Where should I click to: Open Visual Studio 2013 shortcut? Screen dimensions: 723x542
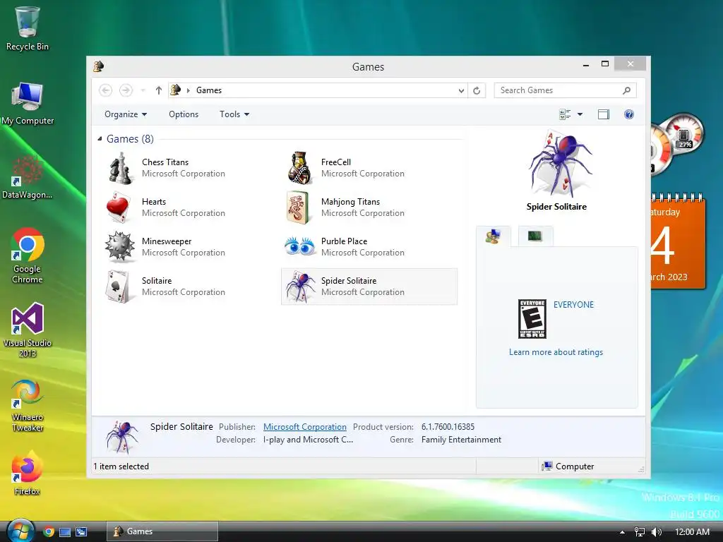pyautogui.click(x=28, y=330)
